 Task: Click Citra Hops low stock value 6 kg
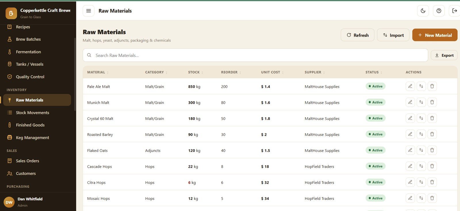coord(192,183)
